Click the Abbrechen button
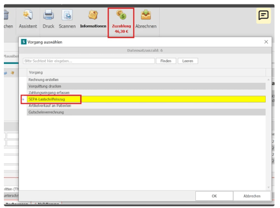This screenshot has width=280, height=208. [x=252, y=196]
